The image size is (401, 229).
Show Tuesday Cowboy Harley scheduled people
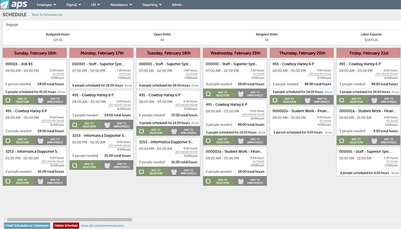195,123
